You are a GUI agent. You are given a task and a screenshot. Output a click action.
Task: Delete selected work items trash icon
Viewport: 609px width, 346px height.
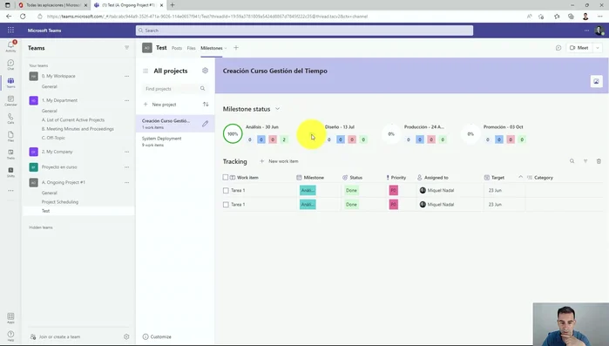click(x=599, y=161)
